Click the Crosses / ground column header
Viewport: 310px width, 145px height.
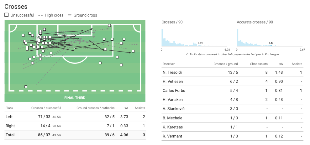coord(226,64)
